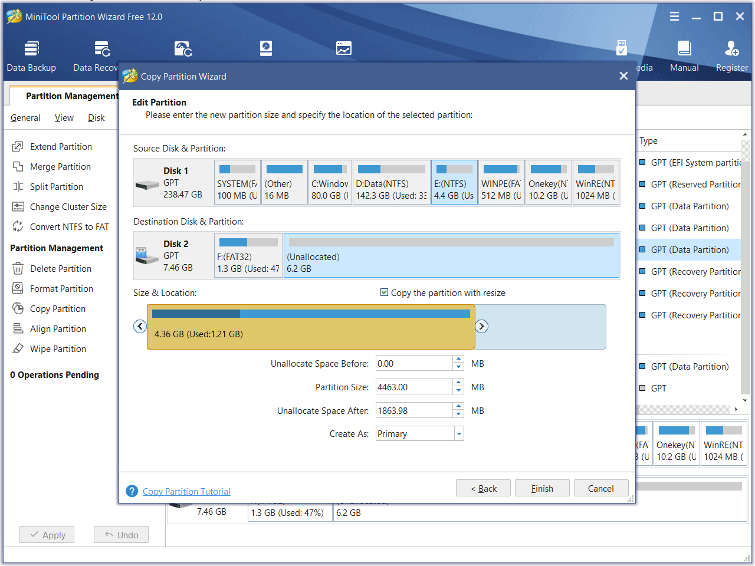Viewport: 755px width, 566px height.
Task: Select source partition C:Windows 80.0 GB
Action: click(330, 182)
